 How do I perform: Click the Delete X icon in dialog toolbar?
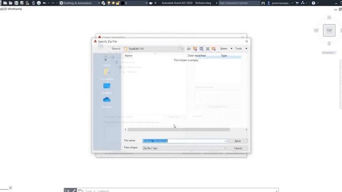(208, 49)
